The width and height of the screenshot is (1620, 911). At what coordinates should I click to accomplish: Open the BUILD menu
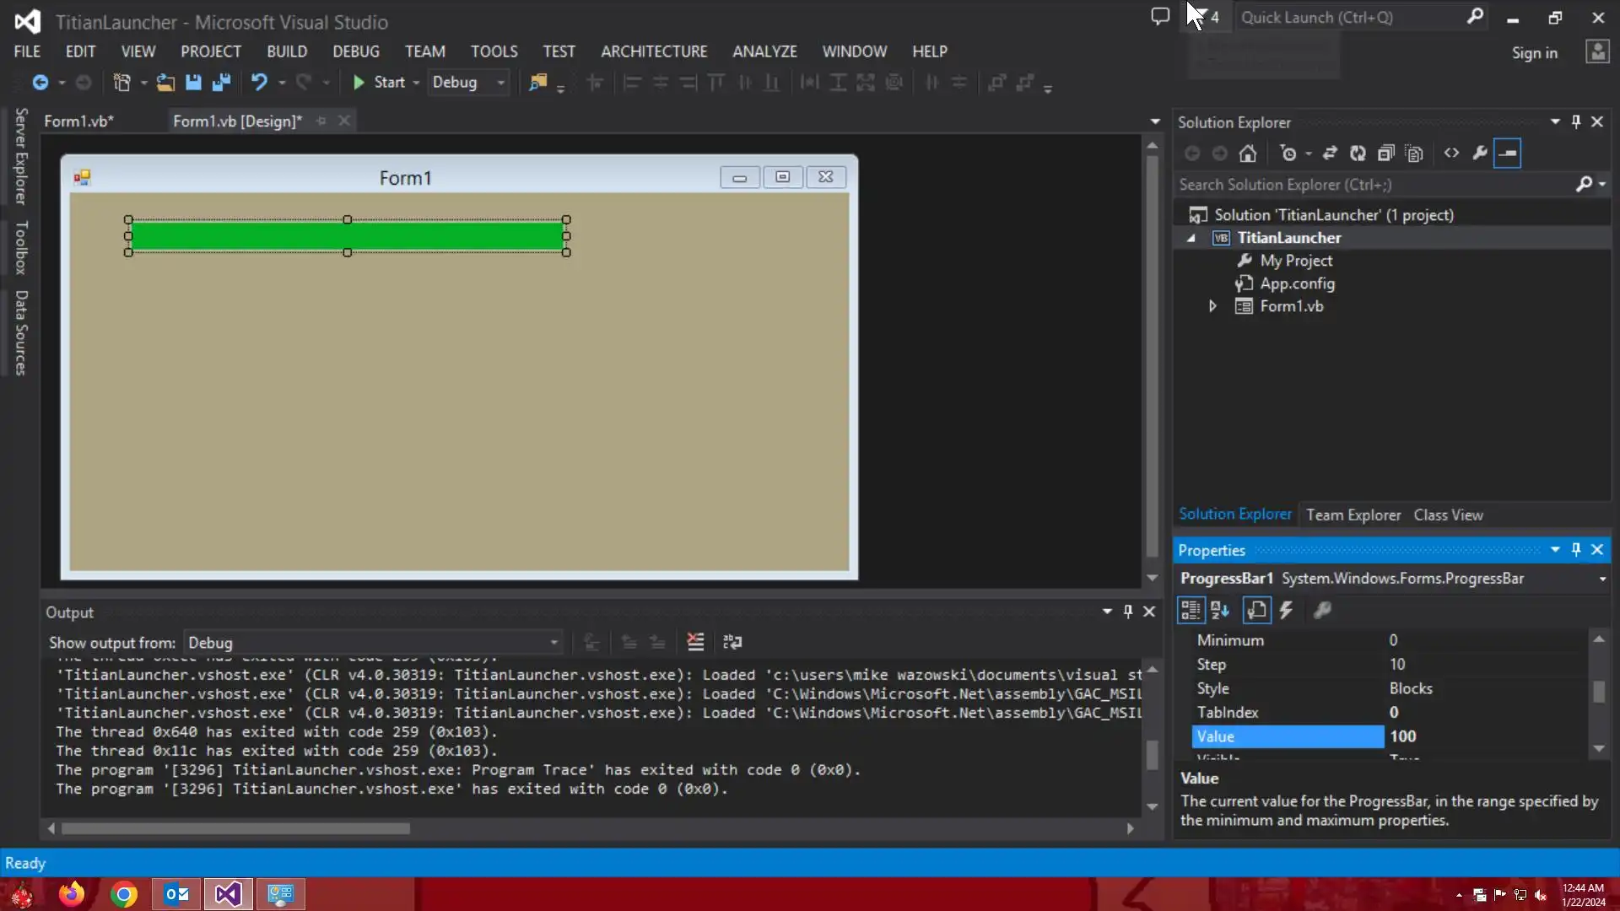tap(287, 51)
